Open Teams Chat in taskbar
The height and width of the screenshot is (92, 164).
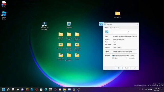pyautogui.click(x=22, y=89)
